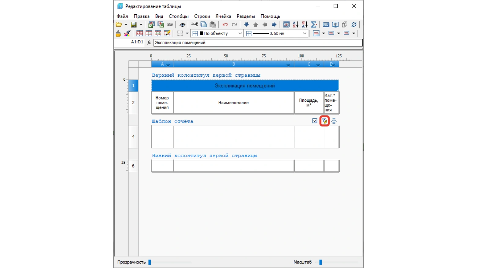Click the formula input field
Screen dimensions: 477x268
(258, 43)
